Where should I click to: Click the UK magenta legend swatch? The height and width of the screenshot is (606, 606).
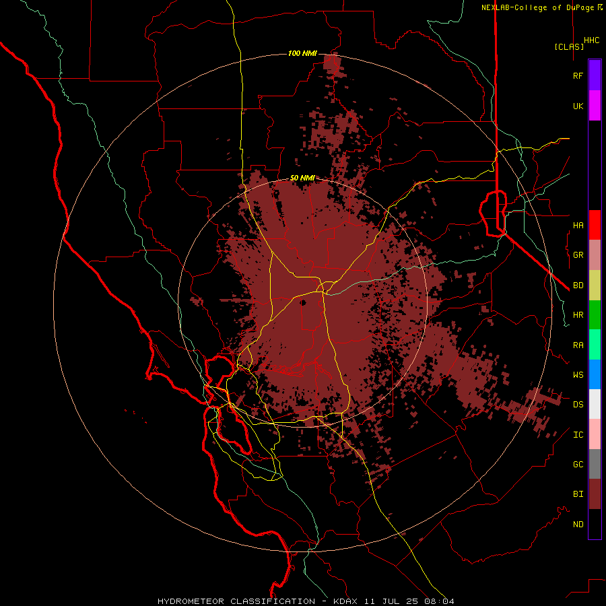[595, 106]
